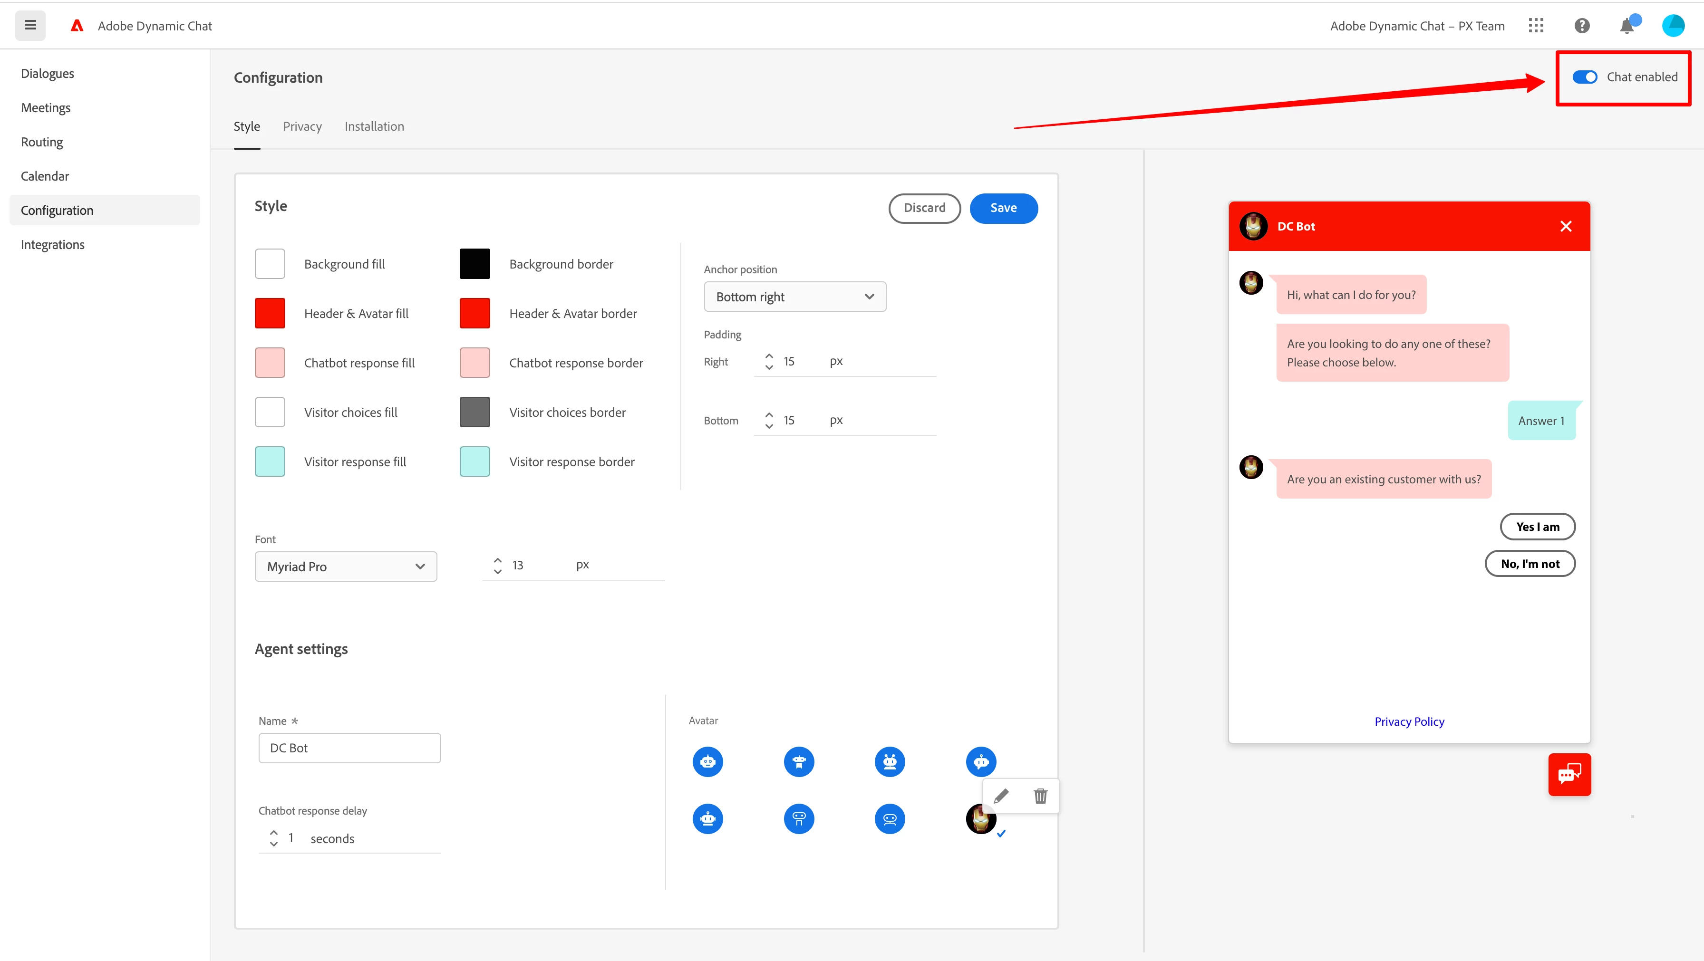
Task: Expand the Myriad Pro font dropdown
Action: pyautogui.click(x=345, y=567)
